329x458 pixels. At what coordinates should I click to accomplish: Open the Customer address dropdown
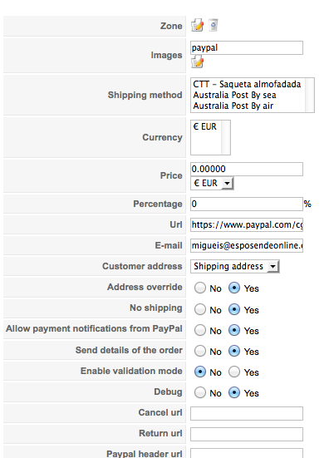(x=235, y=266)
